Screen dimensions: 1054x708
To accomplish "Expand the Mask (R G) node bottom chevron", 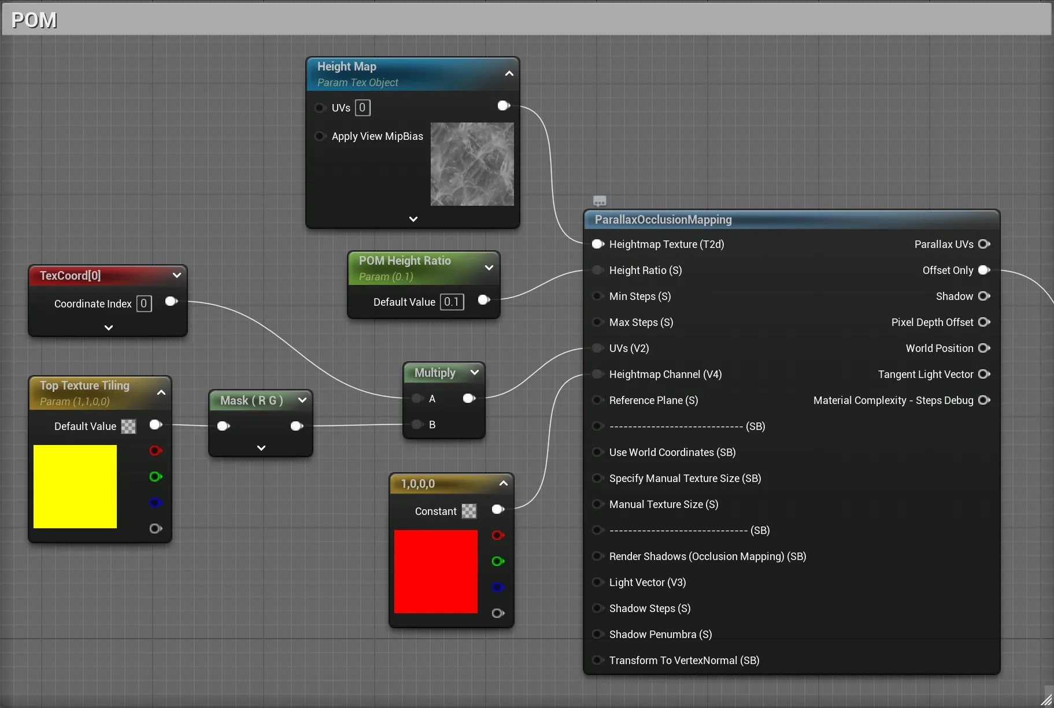I will pyautogui.click(x=261, y=448).
